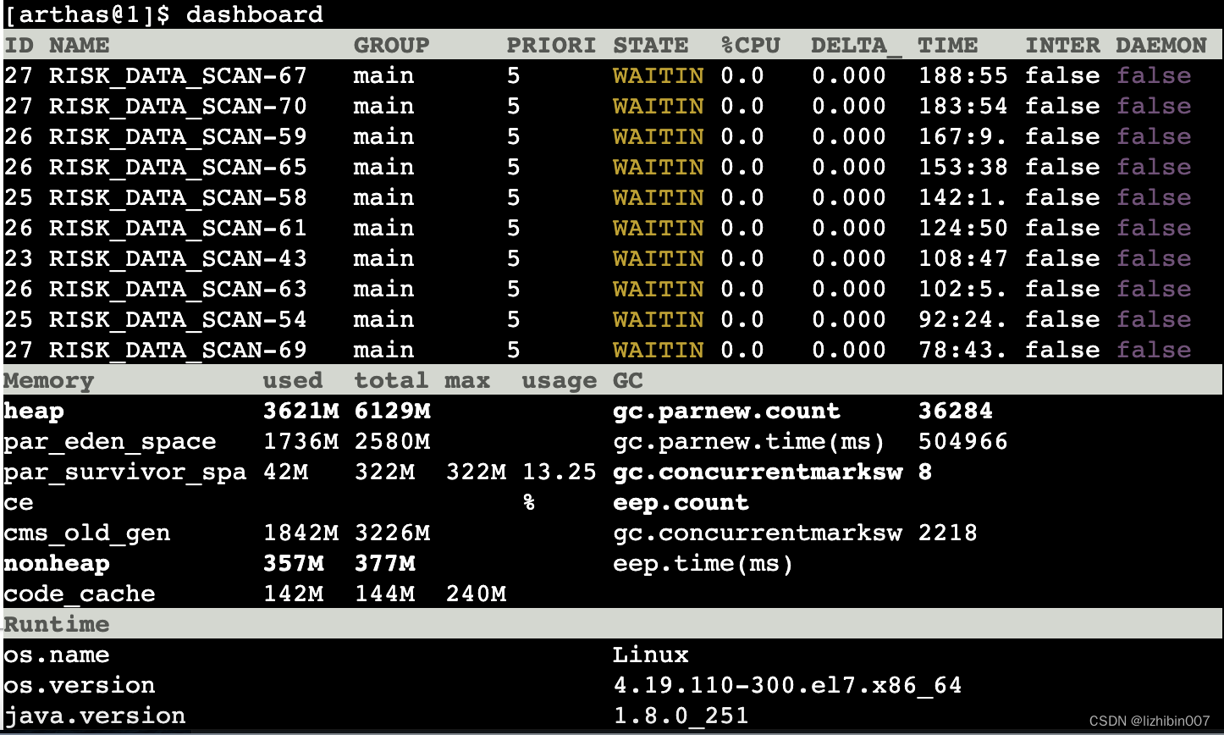1224x735 pixels.
Task: Click the Runtime section header
Action: point(56,624)
